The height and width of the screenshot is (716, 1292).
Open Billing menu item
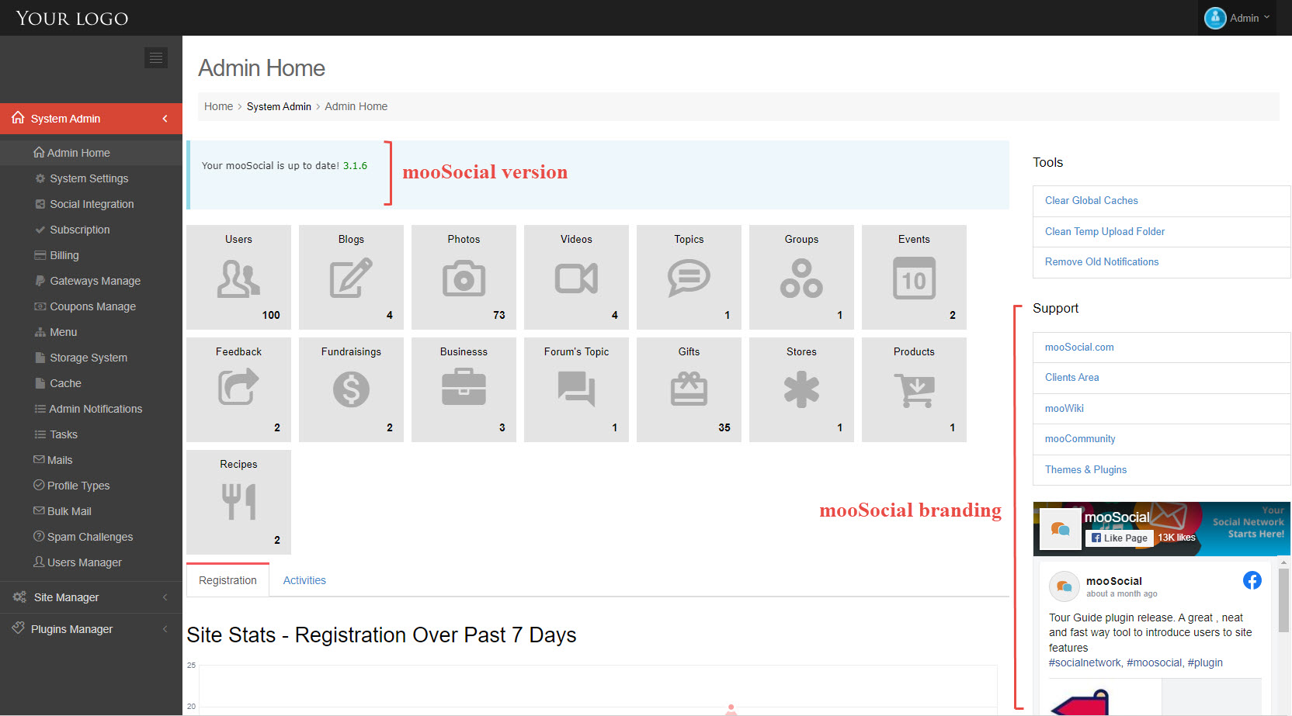click(91, 255)
